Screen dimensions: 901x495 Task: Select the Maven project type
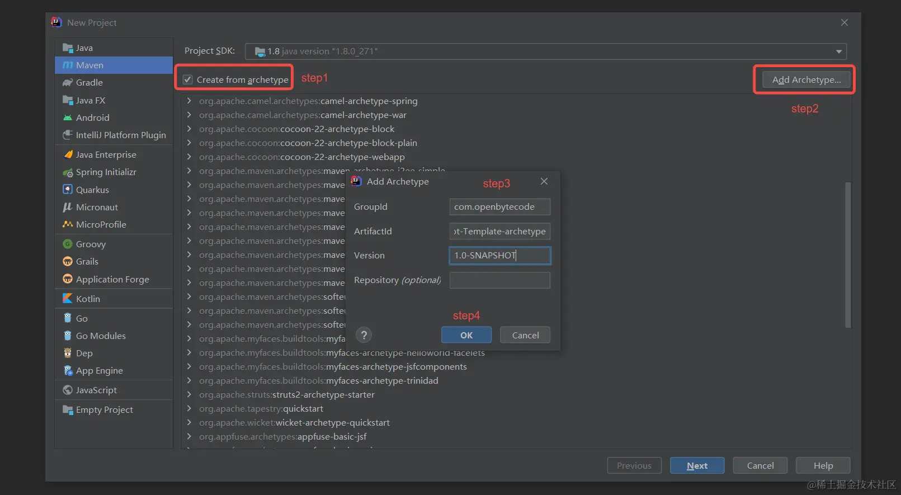[114, 65]
